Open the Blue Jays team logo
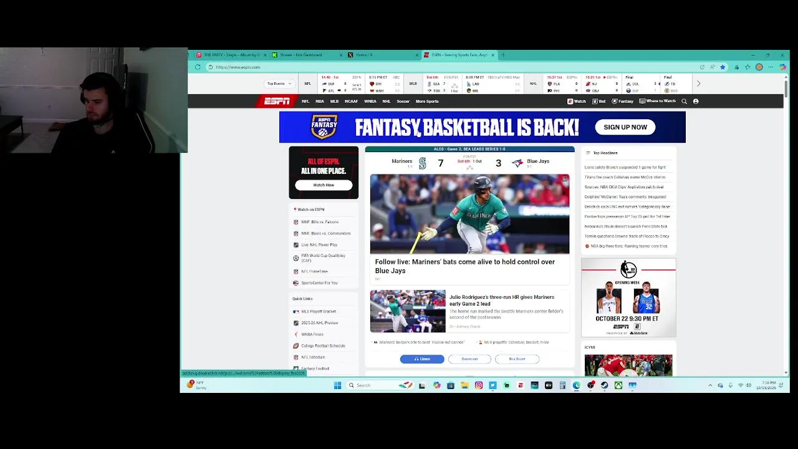The width and height of the screenshot is (798, 449). pos(517,163)
